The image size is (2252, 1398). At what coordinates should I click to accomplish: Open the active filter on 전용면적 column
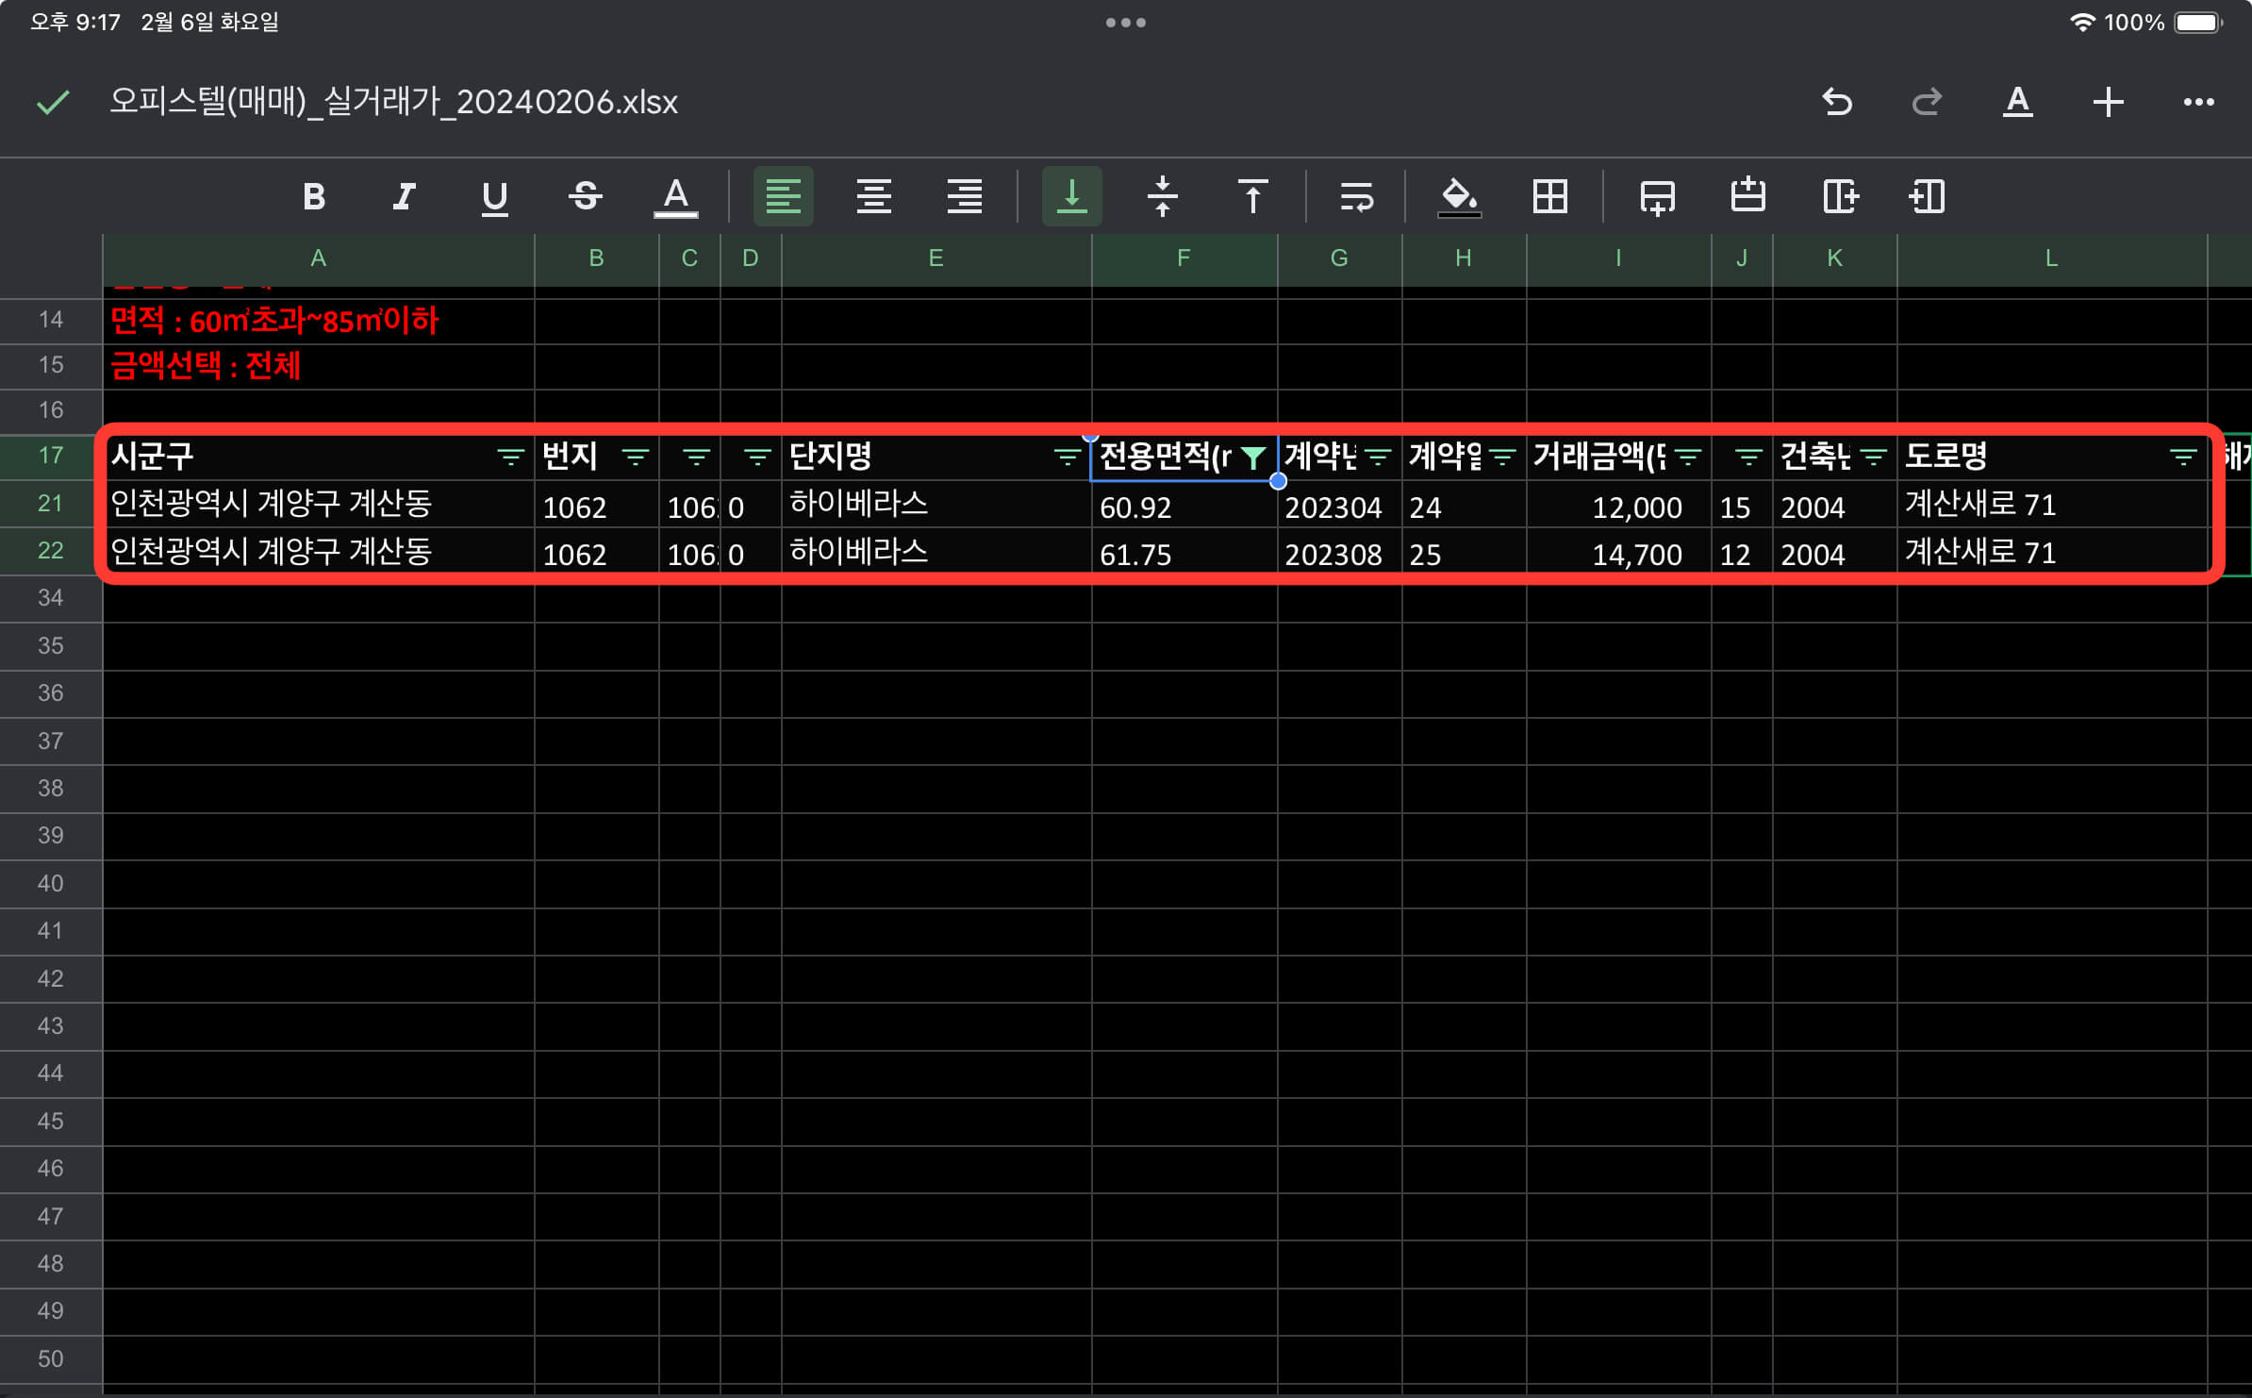coord(1252,458)
